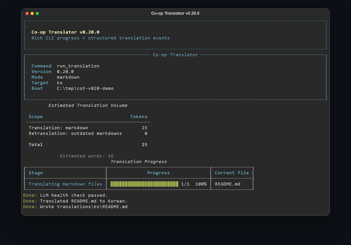
Task: Click the Total row label
Action: (36, 145)
